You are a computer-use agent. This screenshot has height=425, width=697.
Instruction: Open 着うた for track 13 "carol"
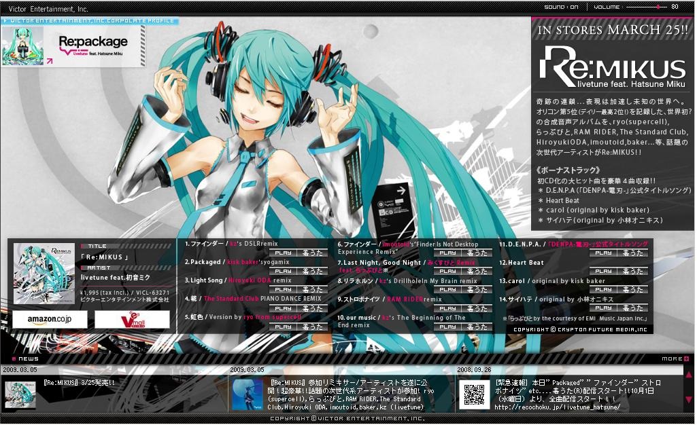(632, 289)
